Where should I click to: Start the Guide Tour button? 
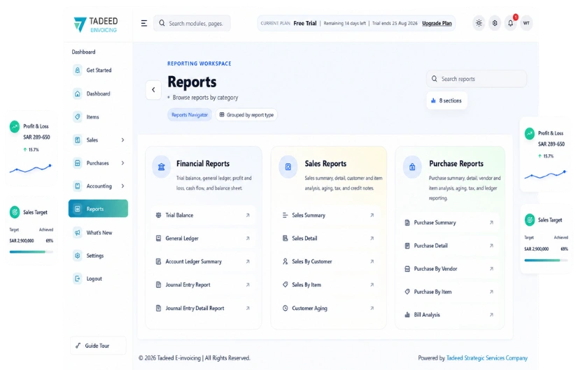[x=98, y=346]
